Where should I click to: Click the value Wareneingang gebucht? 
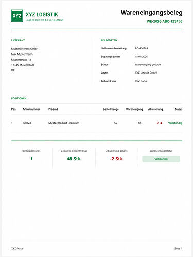(148, 65)
